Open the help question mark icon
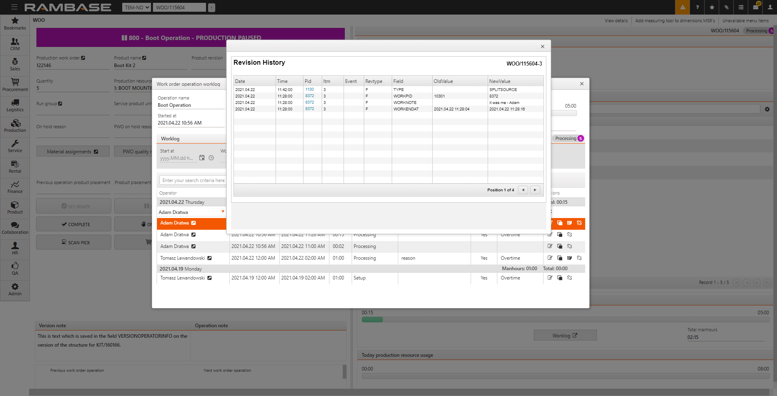 [697, 7]
